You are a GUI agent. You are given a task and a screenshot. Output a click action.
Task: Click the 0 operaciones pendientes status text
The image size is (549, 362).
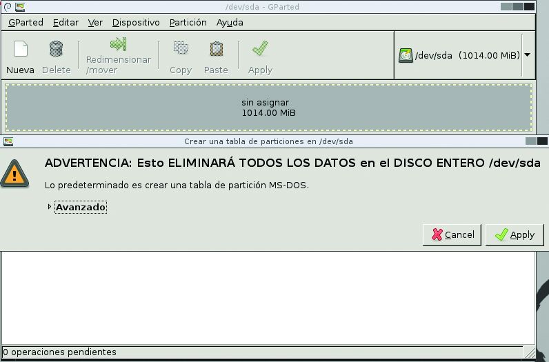click(59, 352)
